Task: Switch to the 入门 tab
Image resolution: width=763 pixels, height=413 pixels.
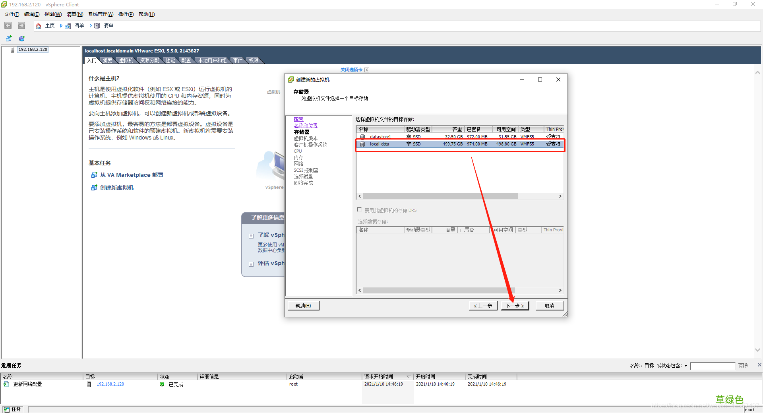Action: point(91,60)
